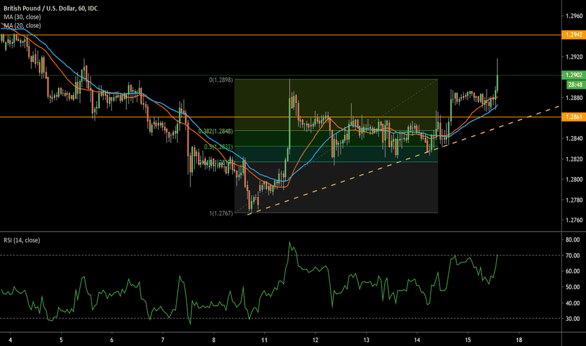Click the green 1.2902 current price label

572,75
